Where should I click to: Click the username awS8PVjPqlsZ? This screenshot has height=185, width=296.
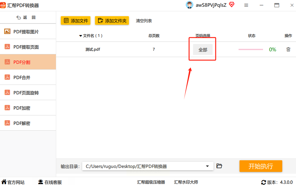(211, 5)
